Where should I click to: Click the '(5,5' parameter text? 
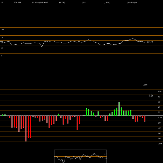click(84, 3)
